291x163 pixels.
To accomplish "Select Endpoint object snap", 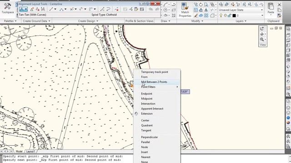I will (157, 94).
